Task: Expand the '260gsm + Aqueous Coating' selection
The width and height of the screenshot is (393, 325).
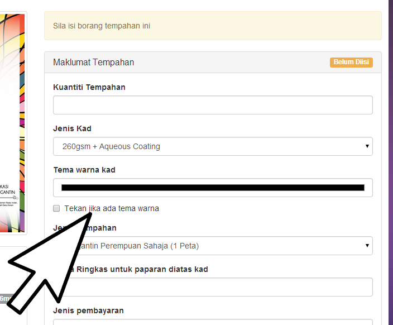Action: pyautogui.click(x=112, y=146)
